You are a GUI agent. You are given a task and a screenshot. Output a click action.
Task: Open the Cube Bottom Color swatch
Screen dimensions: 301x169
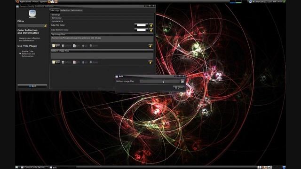(141, 30)
